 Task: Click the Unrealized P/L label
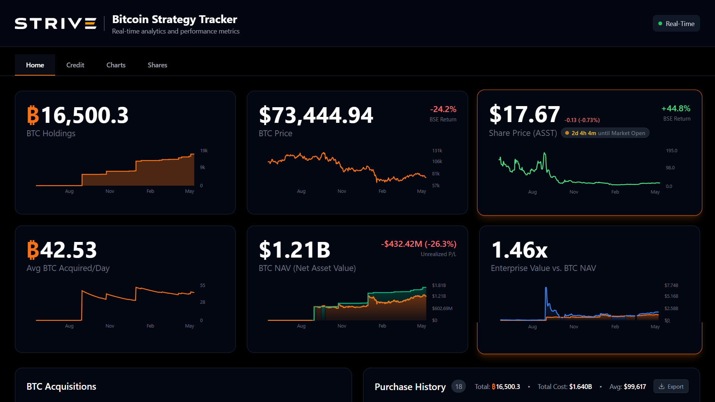coord(439,254)
